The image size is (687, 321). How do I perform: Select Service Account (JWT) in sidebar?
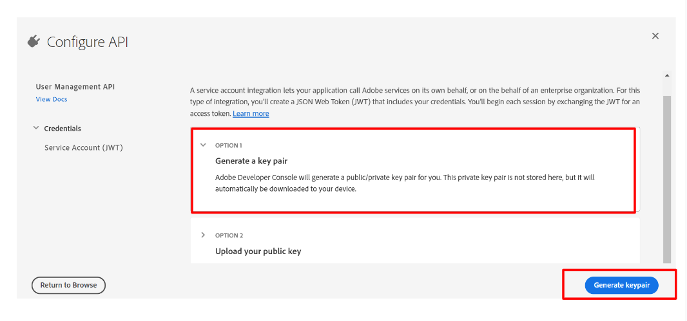click(x=84, y=148)
